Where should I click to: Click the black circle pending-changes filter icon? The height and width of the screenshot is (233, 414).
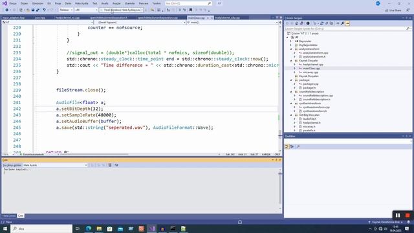[308, 23]
